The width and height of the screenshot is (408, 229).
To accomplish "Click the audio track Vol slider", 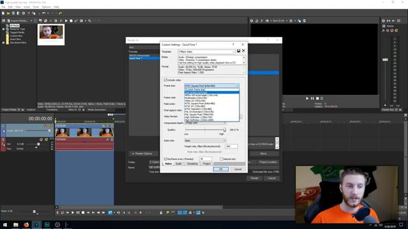I will click(x=38, y=144).
